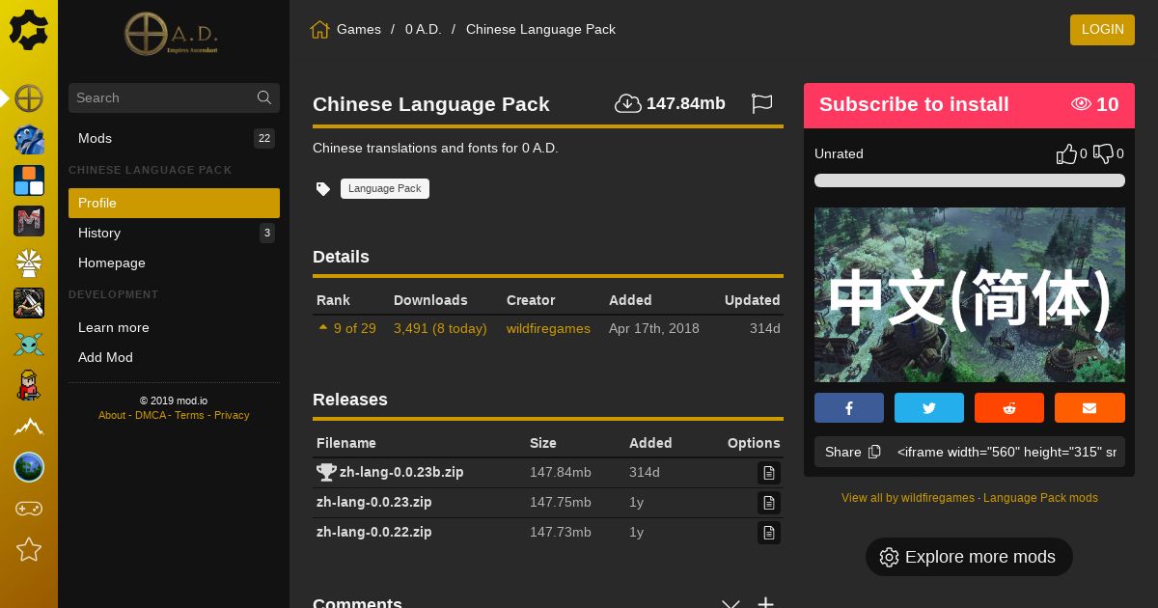Viewport: 1158px width, 608px height.
Task: Click the star favorites icon
Action: (x=29, y=549)
